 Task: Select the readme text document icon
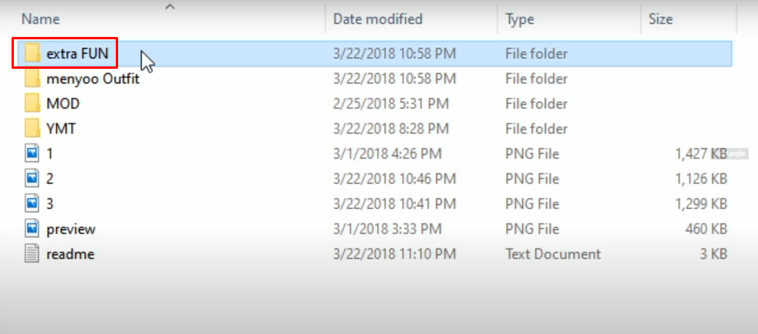click(32, 254)
